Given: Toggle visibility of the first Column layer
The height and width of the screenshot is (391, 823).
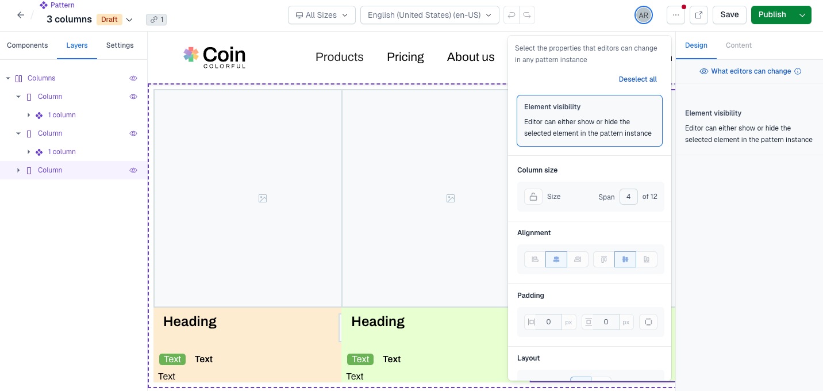Looking at the screenshot, I should [133, 96].
